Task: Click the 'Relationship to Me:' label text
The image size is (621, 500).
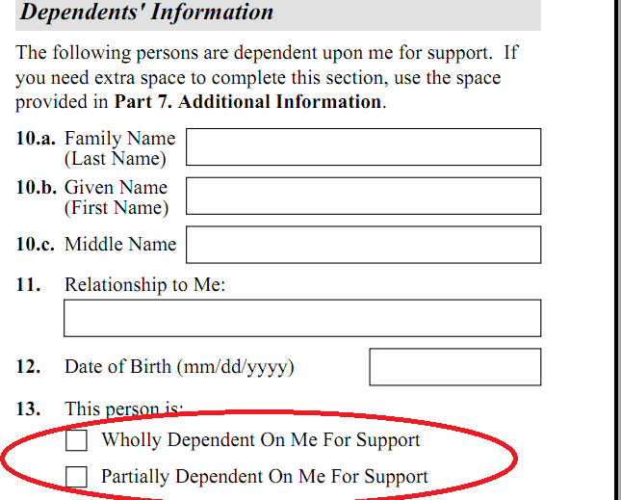Action: 144,285
